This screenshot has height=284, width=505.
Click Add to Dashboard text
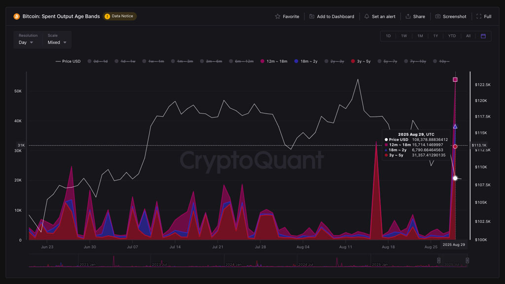pyautogui.click(x=335, y=16)
